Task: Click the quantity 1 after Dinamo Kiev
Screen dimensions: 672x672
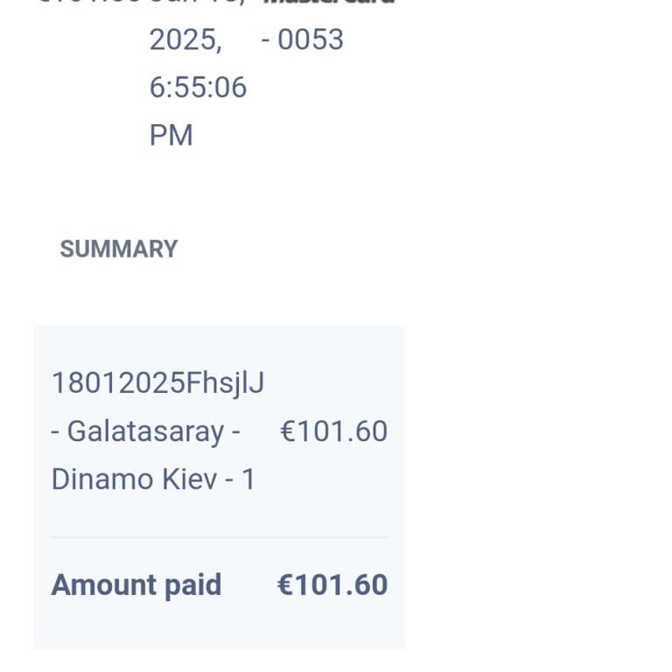Action: coord(248,479)
